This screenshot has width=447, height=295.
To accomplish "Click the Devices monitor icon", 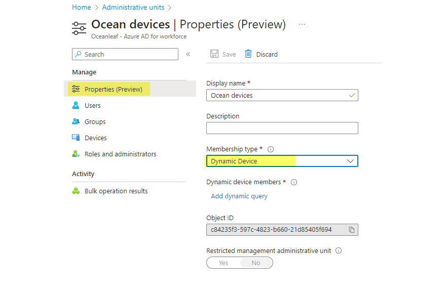I will pos(76,138).
